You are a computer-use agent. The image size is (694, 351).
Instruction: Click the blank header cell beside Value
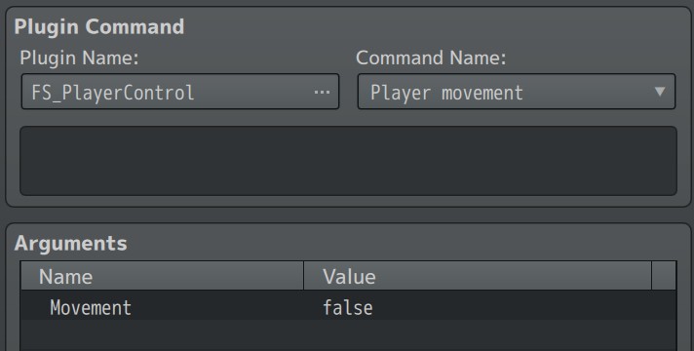pos(664,276)
